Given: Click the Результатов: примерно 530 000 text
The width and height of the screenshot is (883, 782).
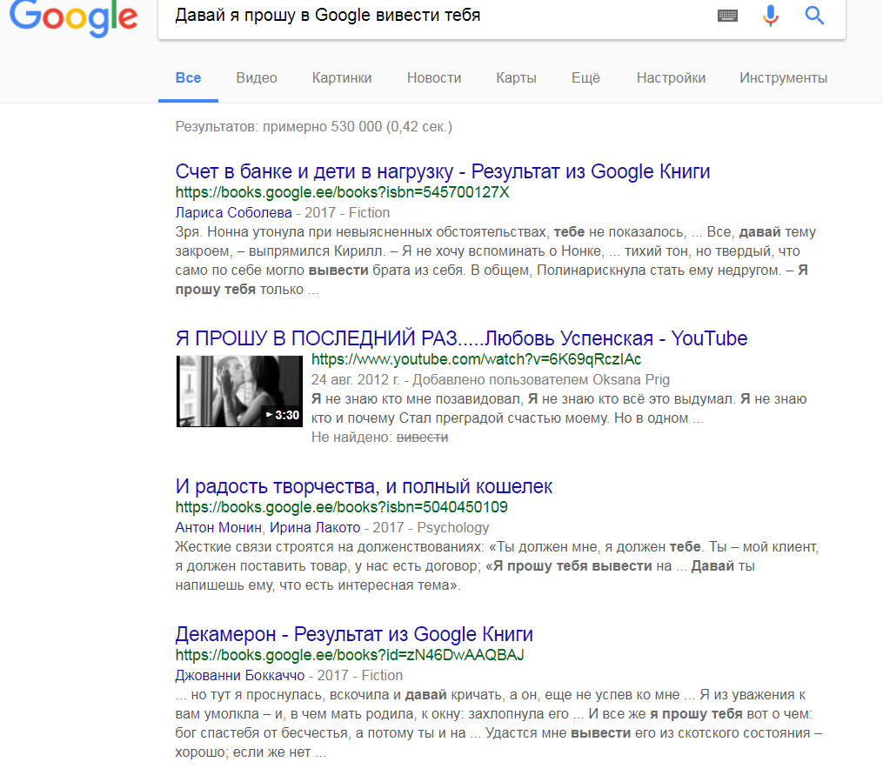Looking at the screenshot, I should coord(314,127).
